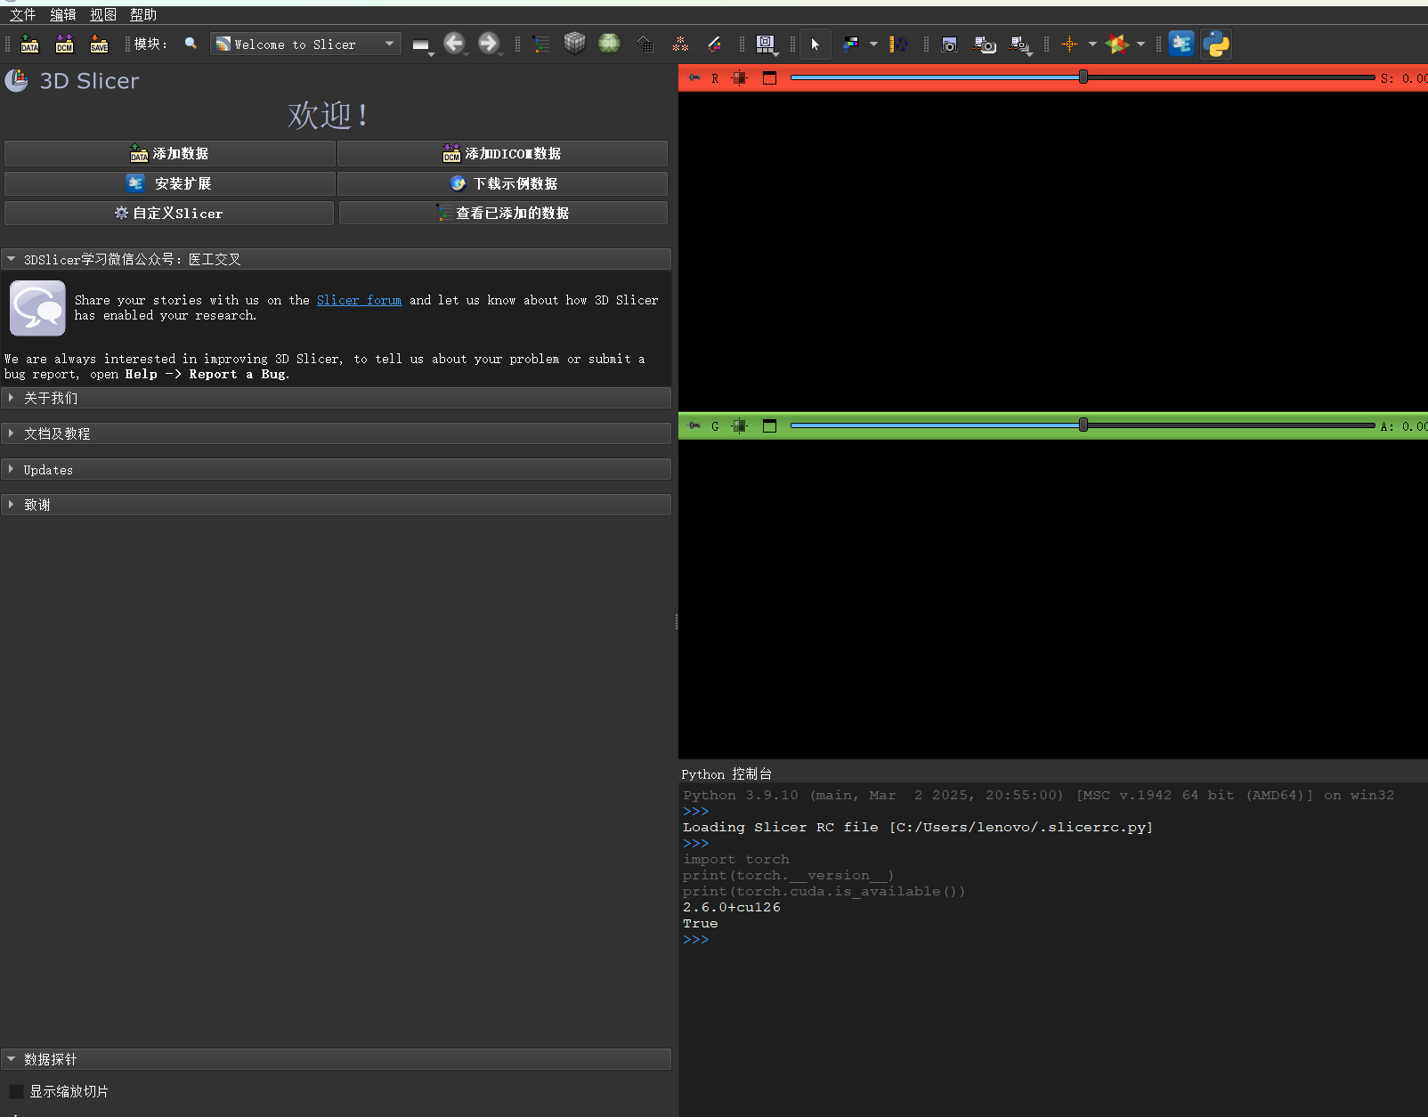This screenshot has height=1117, width=1428.
Task: Toggle green slice visibility in 3D
Action: 739,425
